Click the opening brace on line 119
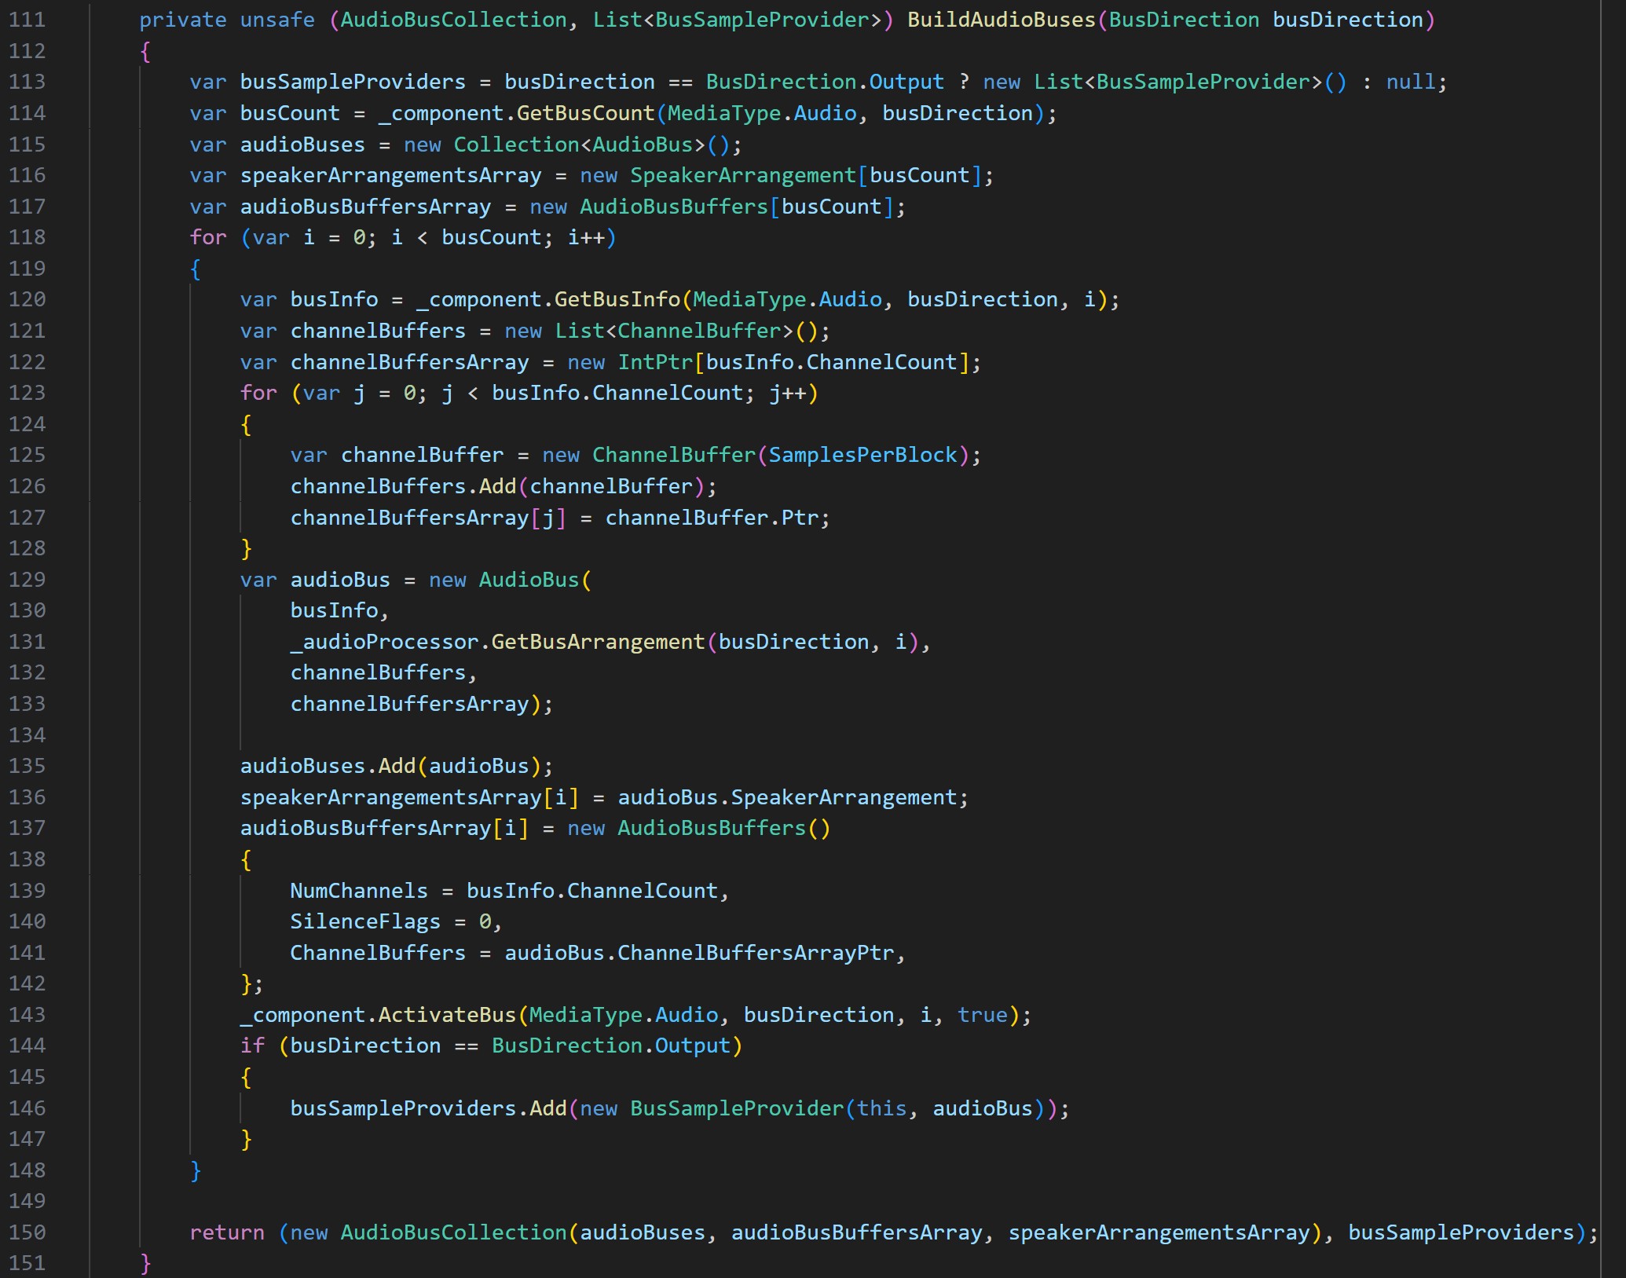 click(x=196, y=269)
